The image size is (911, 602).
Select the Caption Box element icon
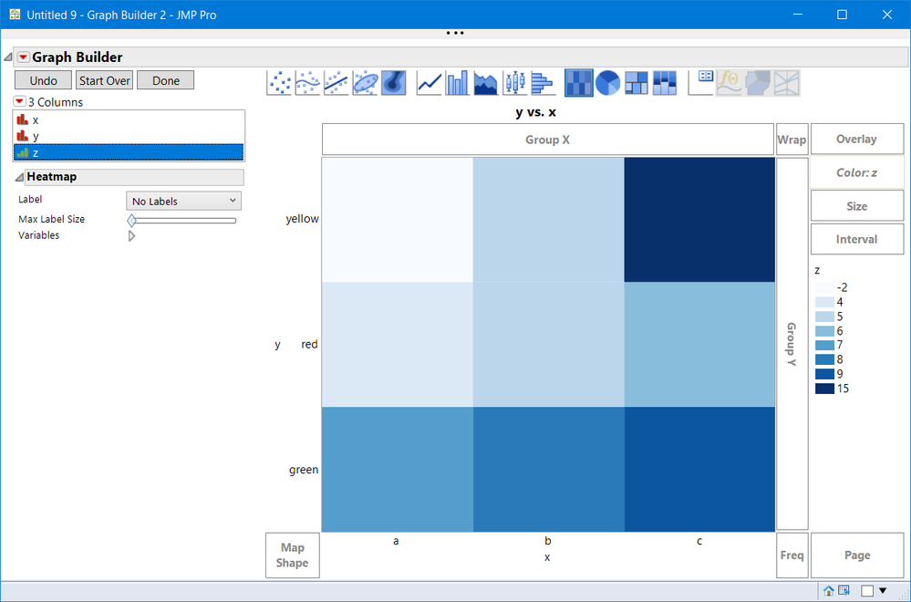click(x=700, y=82)
